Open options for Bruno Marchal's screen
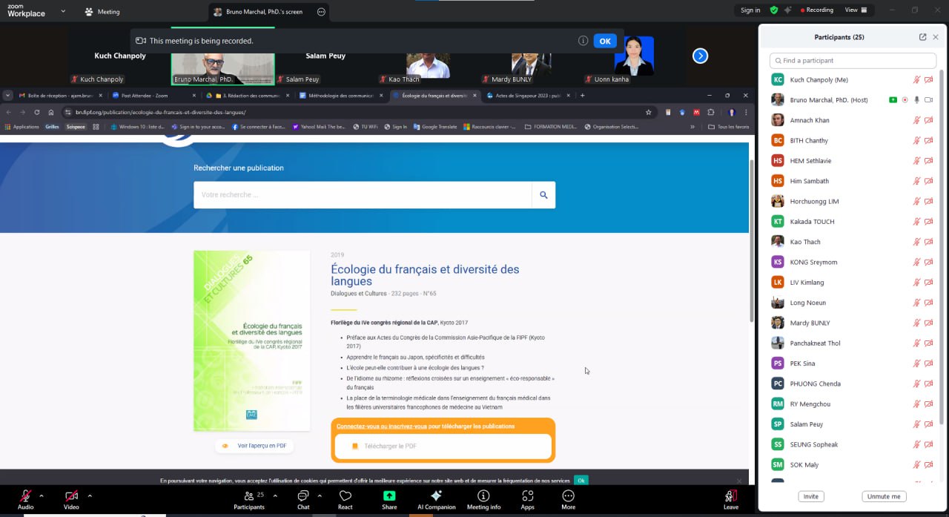949x517 pixels. 321,12
